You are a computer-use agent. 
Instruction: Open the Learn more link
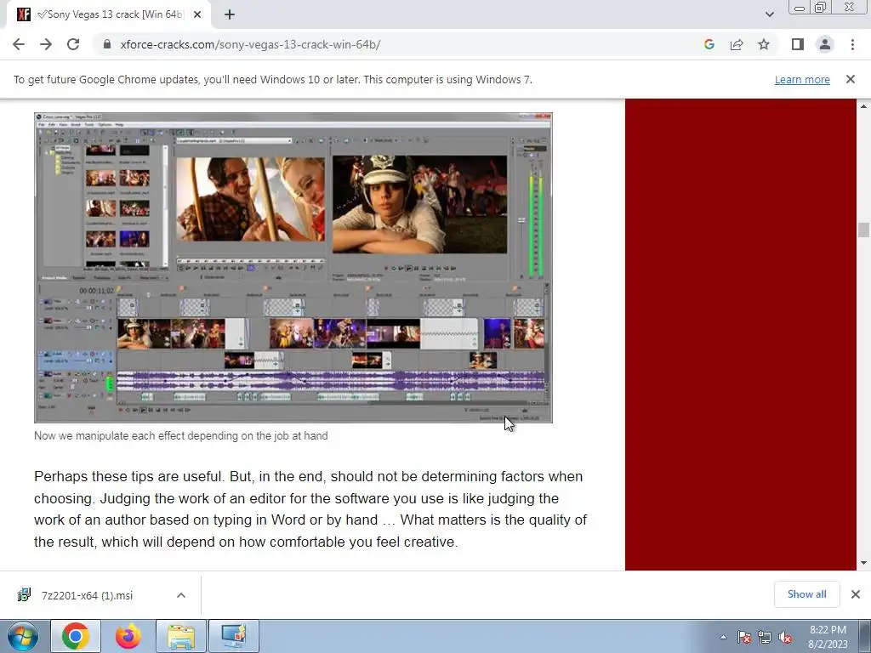click(x=802, y=79)
